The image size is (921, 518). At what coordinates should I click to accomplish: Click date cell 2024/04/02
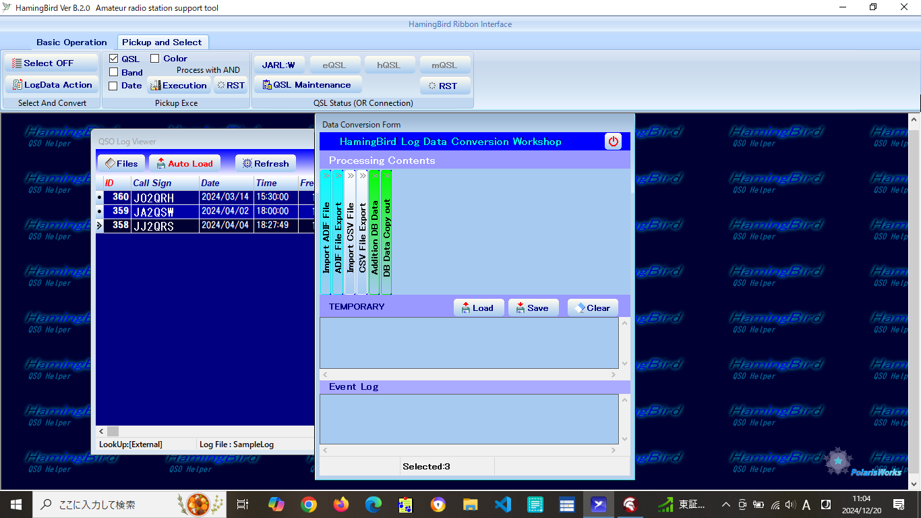(x=226, y=211)
